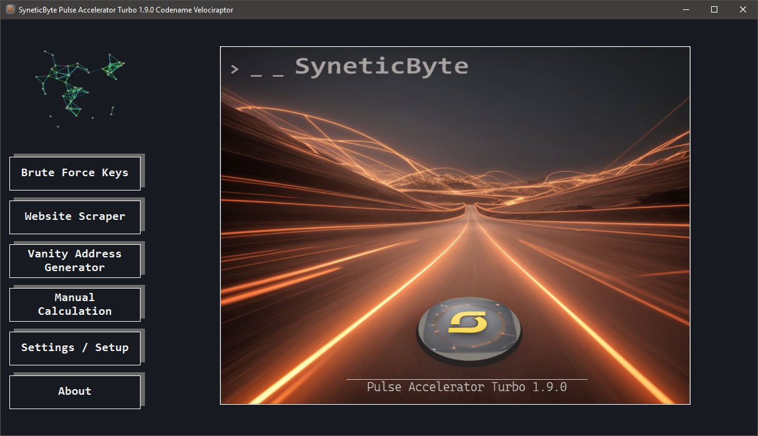Click the Pulse Accelerator Turbo 1.9.0 caption
The width and height of the screenshot is (758, 436).
(x=467, y=387)
